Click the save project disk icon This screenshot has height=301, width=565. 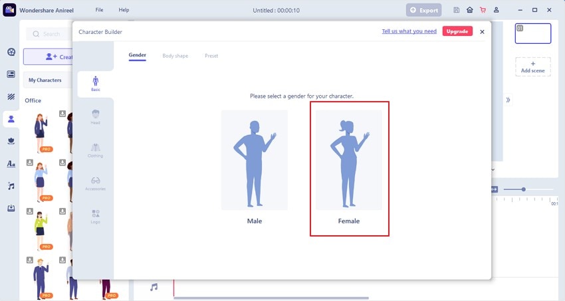456,10
